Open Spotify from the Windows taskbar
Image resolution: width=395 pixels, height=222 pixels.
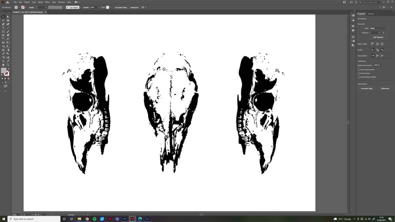point(95,219)
